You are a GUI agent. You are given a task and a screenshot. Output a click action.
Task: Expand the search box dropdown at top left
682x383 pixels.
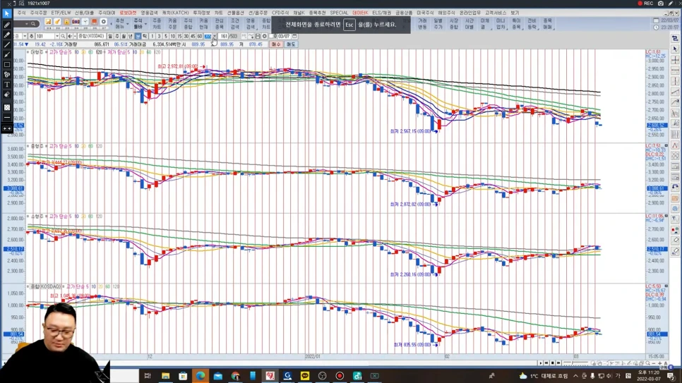tap(27, 24)
